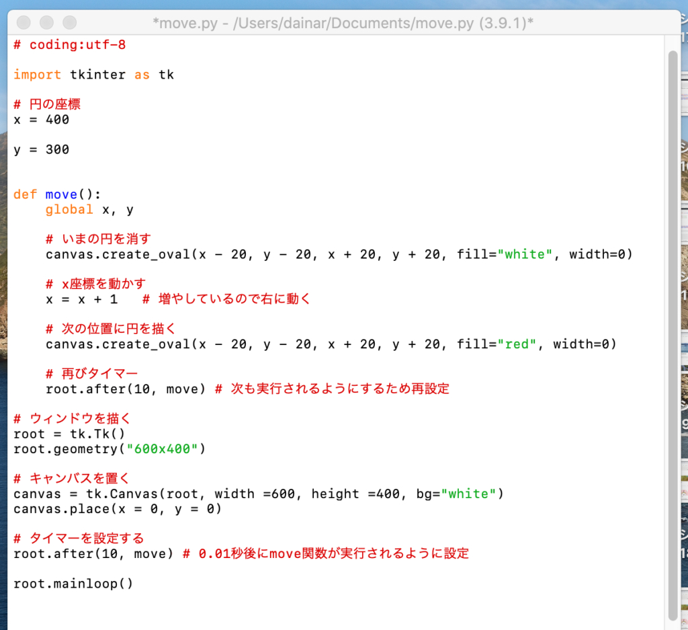This screenshot has height=630, width=688.
Task: Click the fill="red" string in create_oval
Action: 517,344
